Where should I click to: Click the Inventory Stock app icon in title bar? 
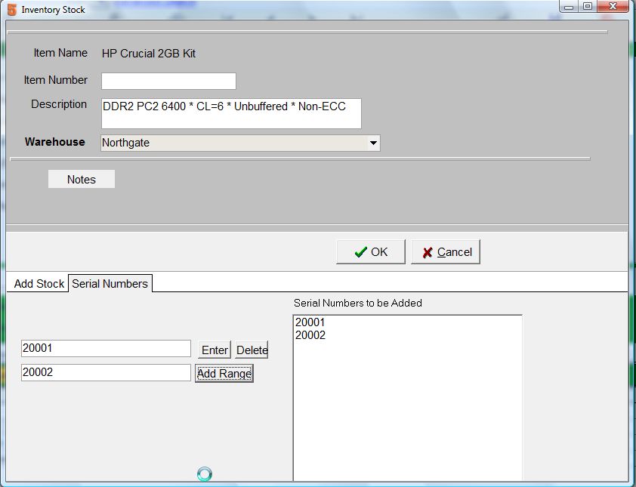(x=12, y=9)
